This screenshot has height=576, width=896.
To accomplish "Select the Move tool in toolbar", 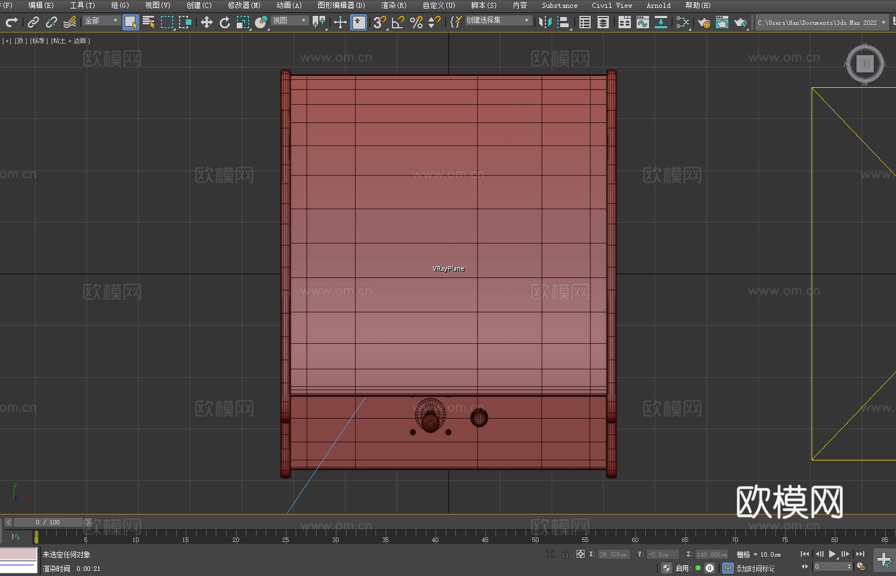I will click(207, 22).
